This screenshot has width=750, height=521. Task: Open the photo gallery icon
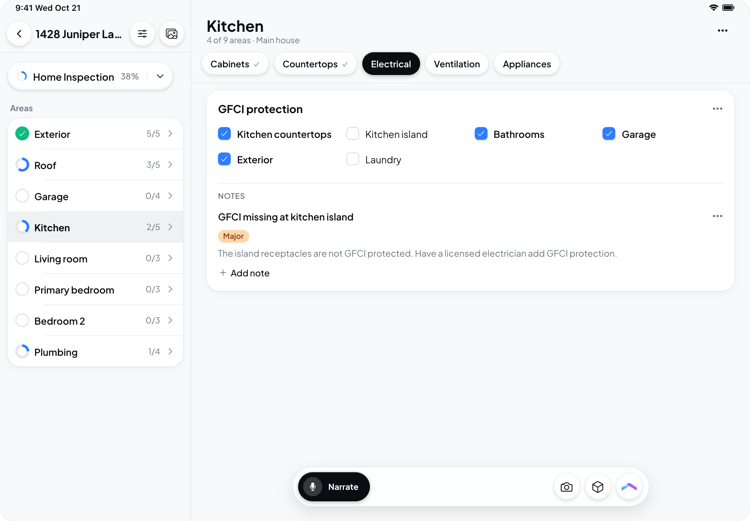[172, 34]
